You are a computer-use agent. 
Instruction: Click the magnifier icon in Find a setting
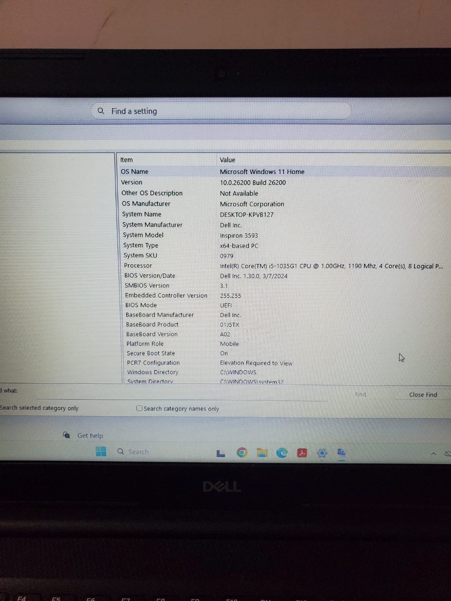[101, 111]
